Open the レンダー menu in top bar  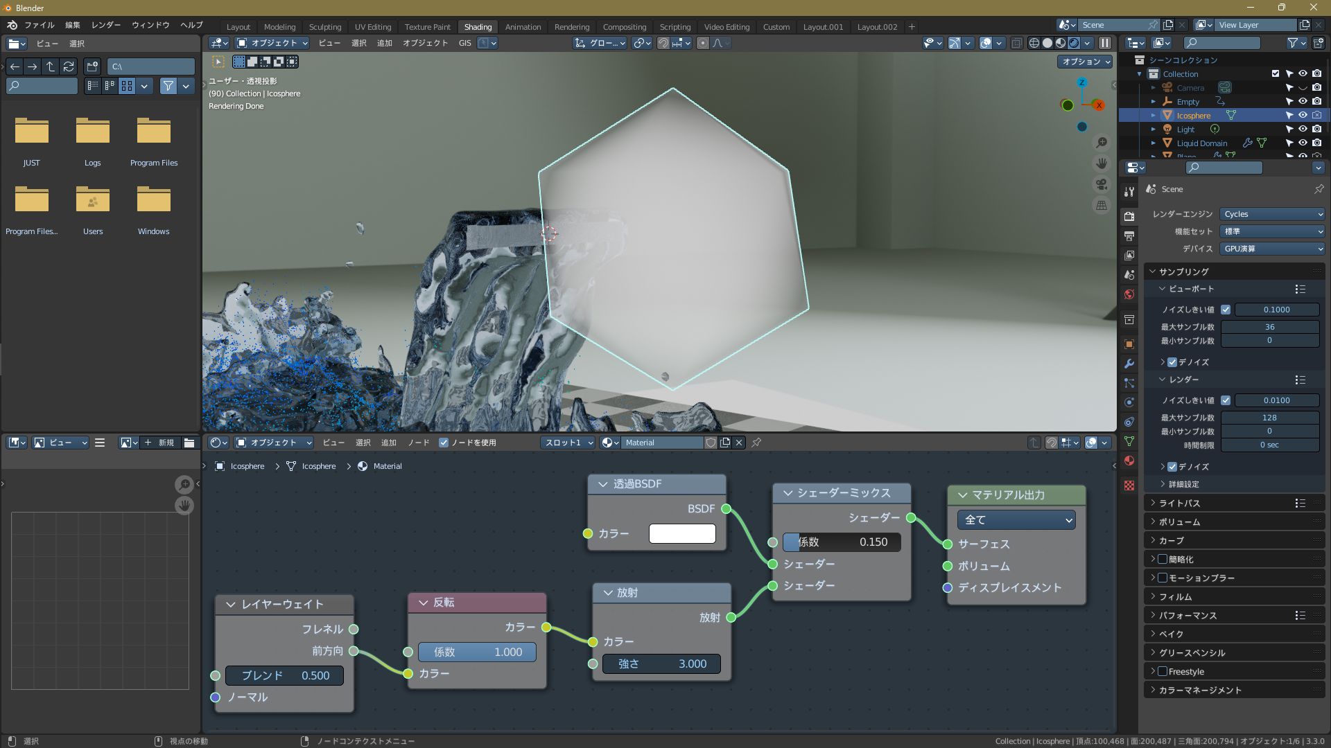click(105, 25)
